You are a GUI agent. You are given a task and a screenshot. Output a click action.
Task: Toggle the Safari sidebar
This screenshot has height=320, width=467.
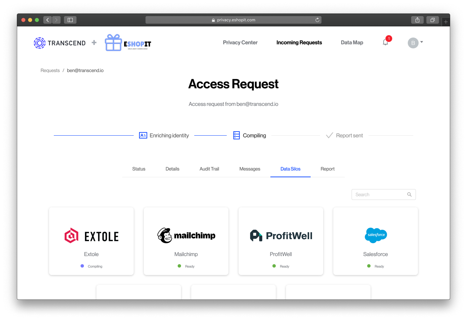coord(70,20)
